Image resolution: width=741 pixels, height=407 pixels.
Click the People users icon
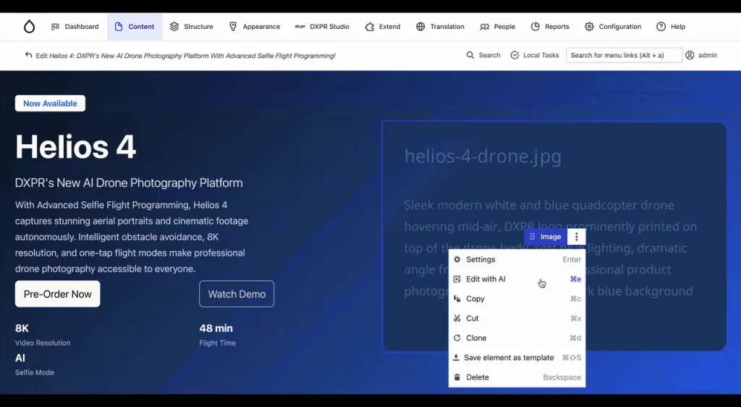[x=484, y=27]
